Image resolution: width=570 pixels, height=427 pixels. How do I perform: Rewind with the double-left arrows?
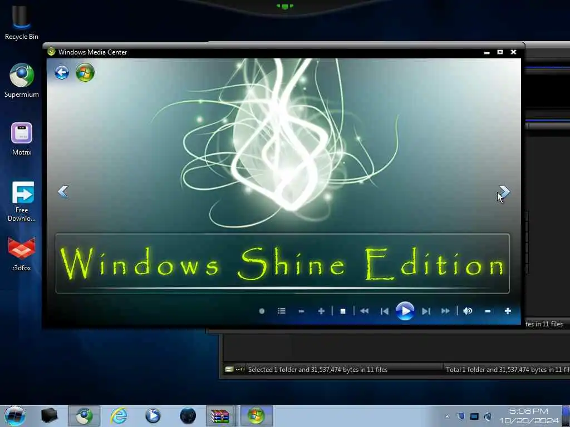click(364, 311)
